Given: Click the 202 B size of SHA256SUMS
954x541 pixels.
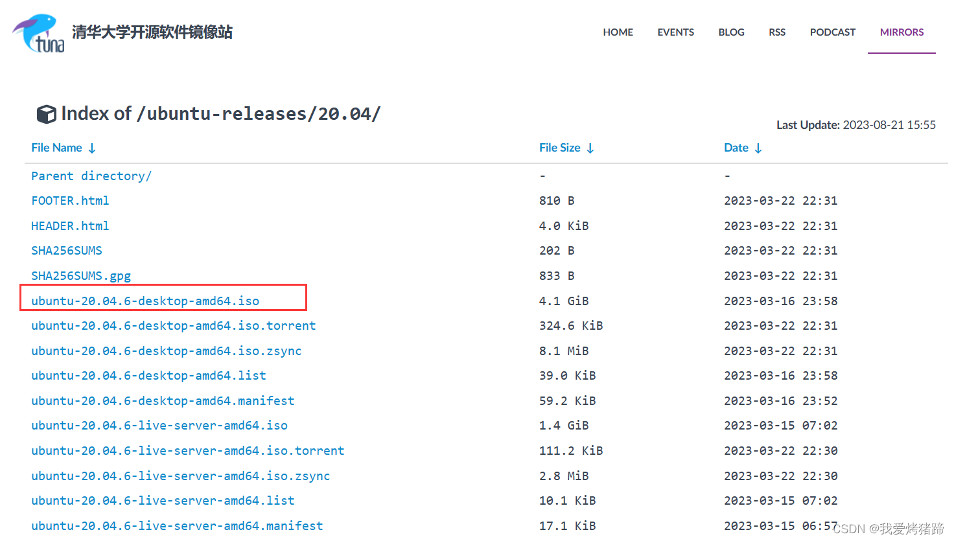Looking at the screenshot, I should tap(557, 251).
